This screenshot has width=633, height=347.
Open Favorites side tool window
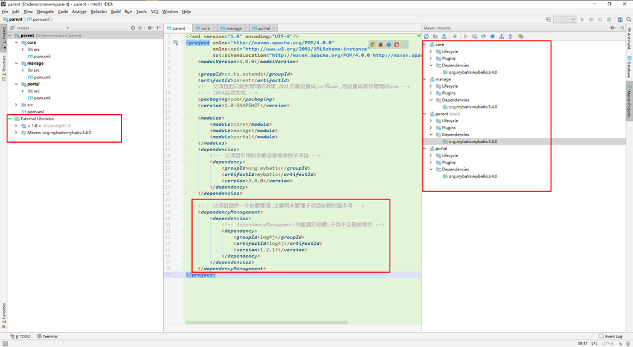[4, 316]
